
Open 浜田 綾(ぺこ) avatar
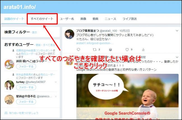[9, 64]
